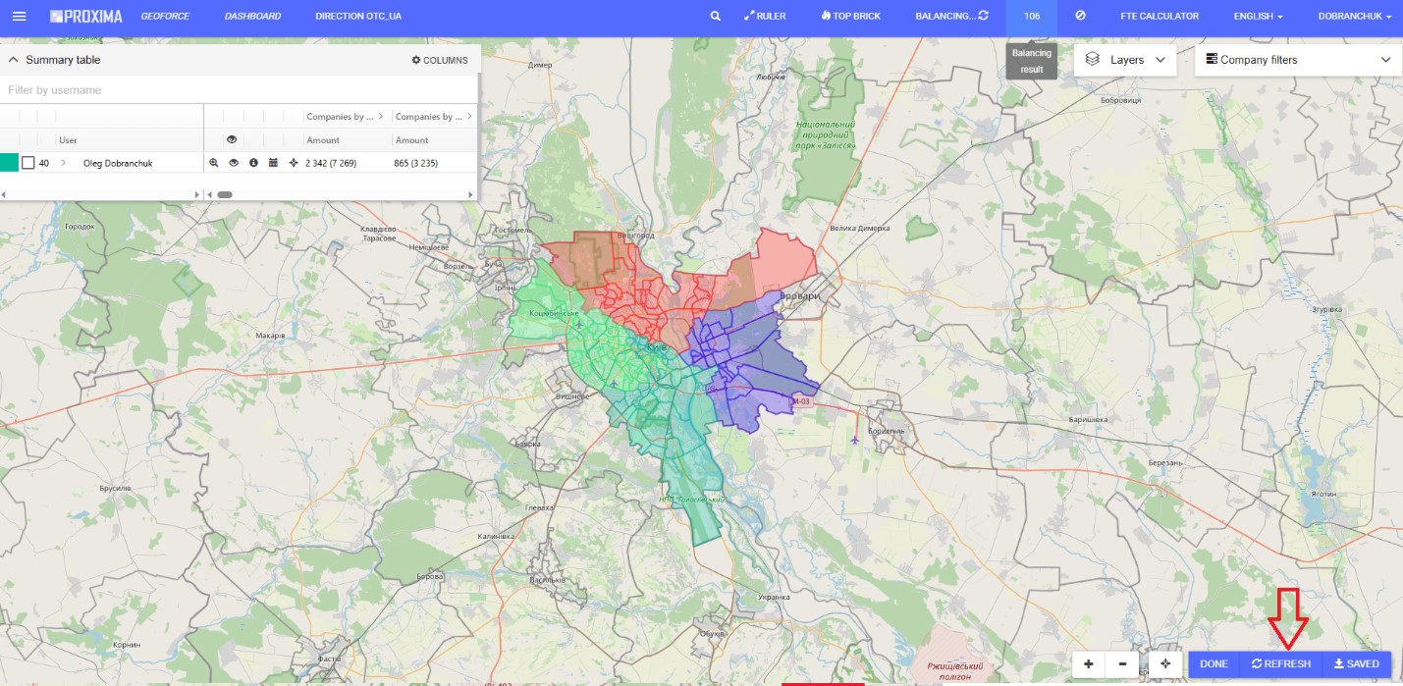This screenshot has width=1403, height=686.
Task: Activate the Ruler tool
Action: 765,17
